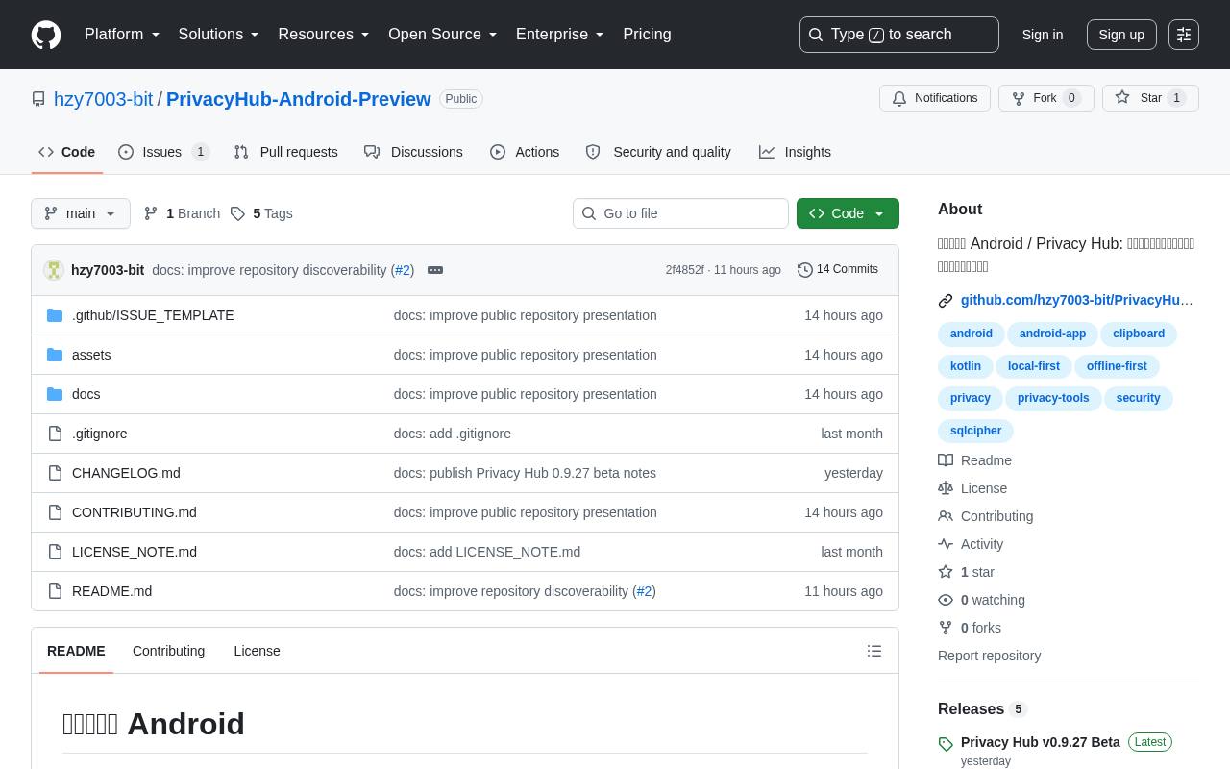Click the fork icon beside 0 forks
The image size is (1230, 769).
click(946, 628)
